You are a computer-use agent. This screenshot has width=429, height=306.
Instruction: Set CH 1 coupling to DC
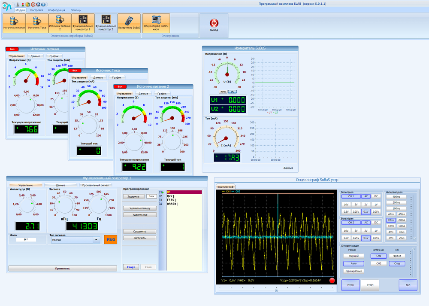tap(376, 196)
